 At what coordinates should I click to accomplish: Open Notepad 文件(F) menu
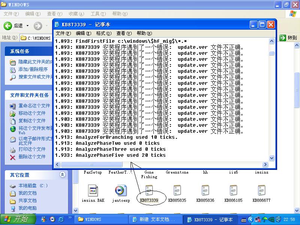tap(63, 33)
